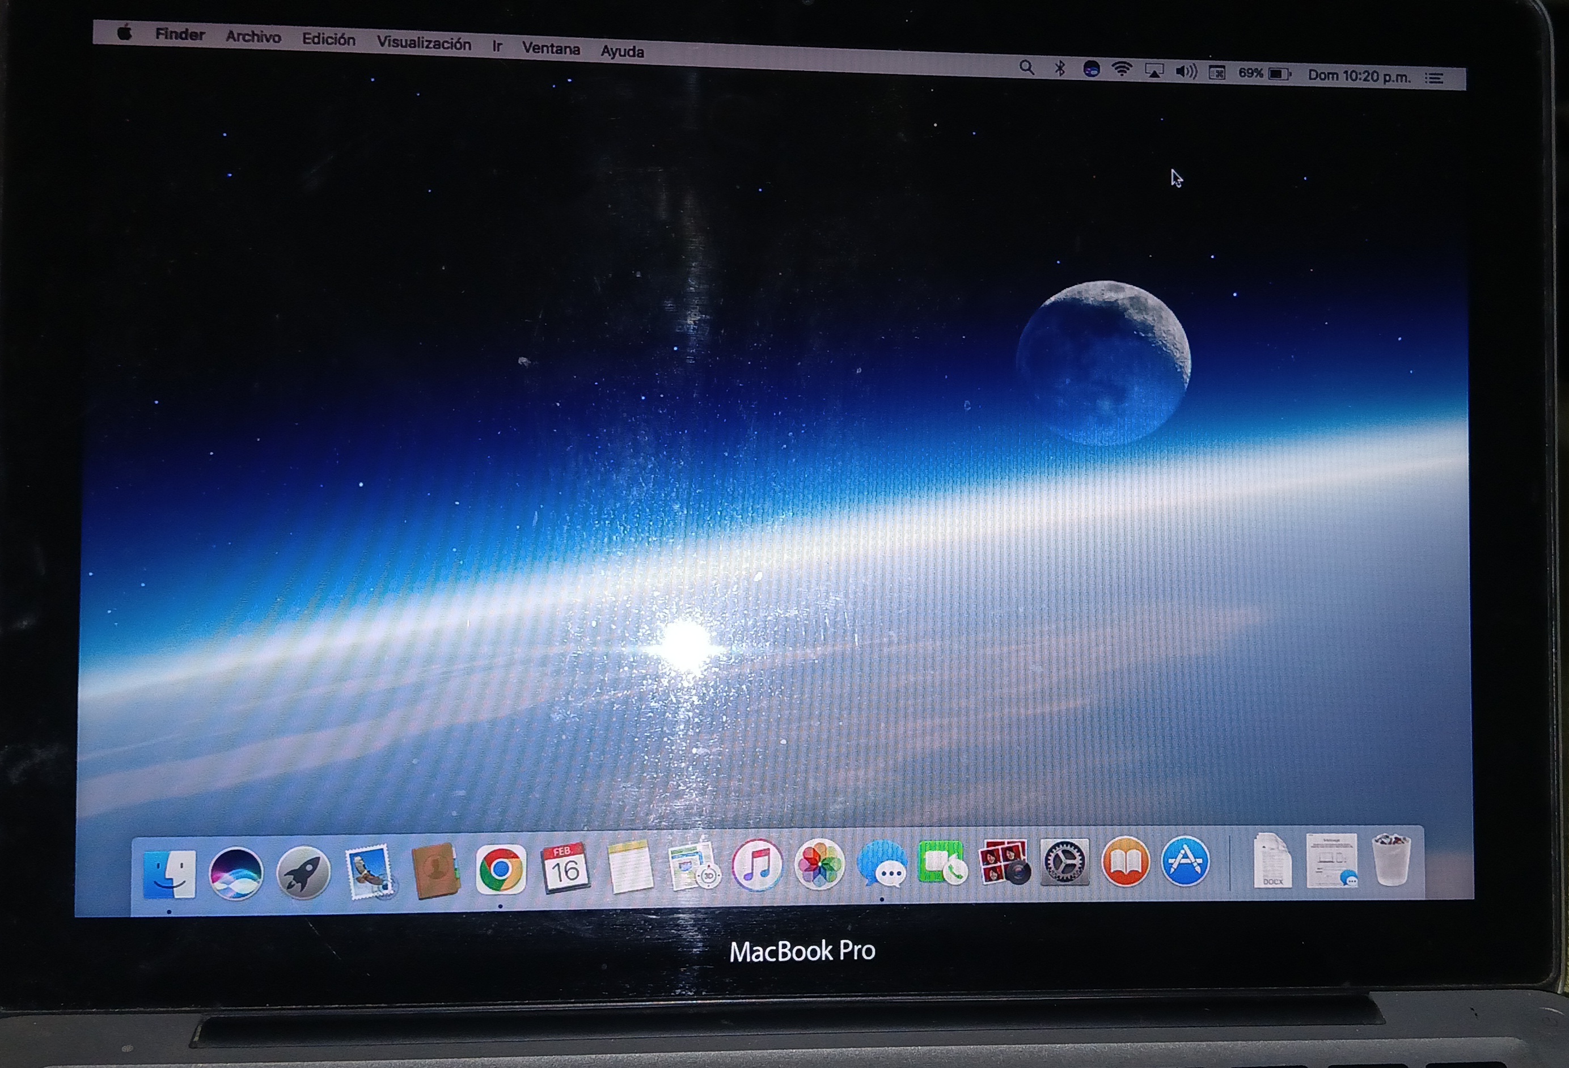Open the Notes app
Image resolution: width=1569 pixels, height=1068 pixels.
pyautogui.click(x=629, y=867)
